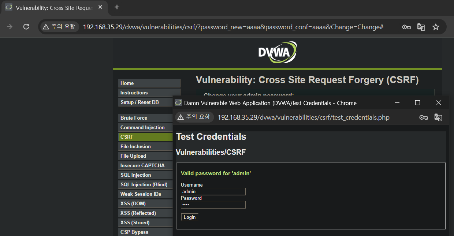This screenshot has width=454, height=236.
Task: Click the "Vulnerabilities/CSRF" subheading
Action: 211,152
